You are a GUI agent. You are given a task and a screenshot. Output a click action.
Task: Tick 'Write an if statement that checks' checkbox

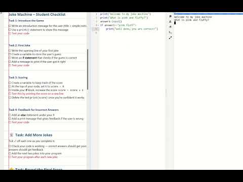(10, 58)
